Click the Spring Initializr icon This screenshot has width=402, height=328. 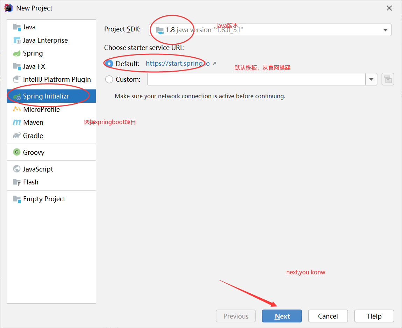pos(17,96)
